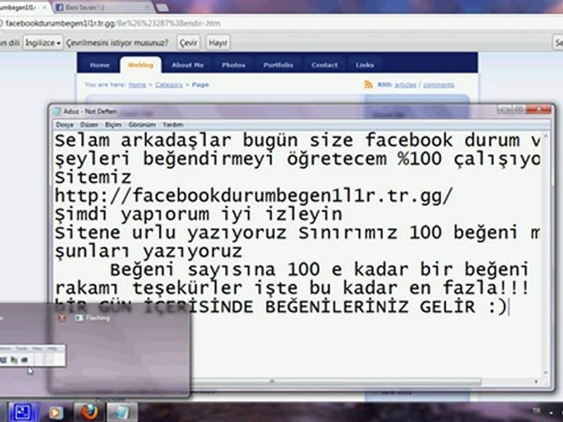
Task: Click the Notepad window title icon
Action: (57, 111)
